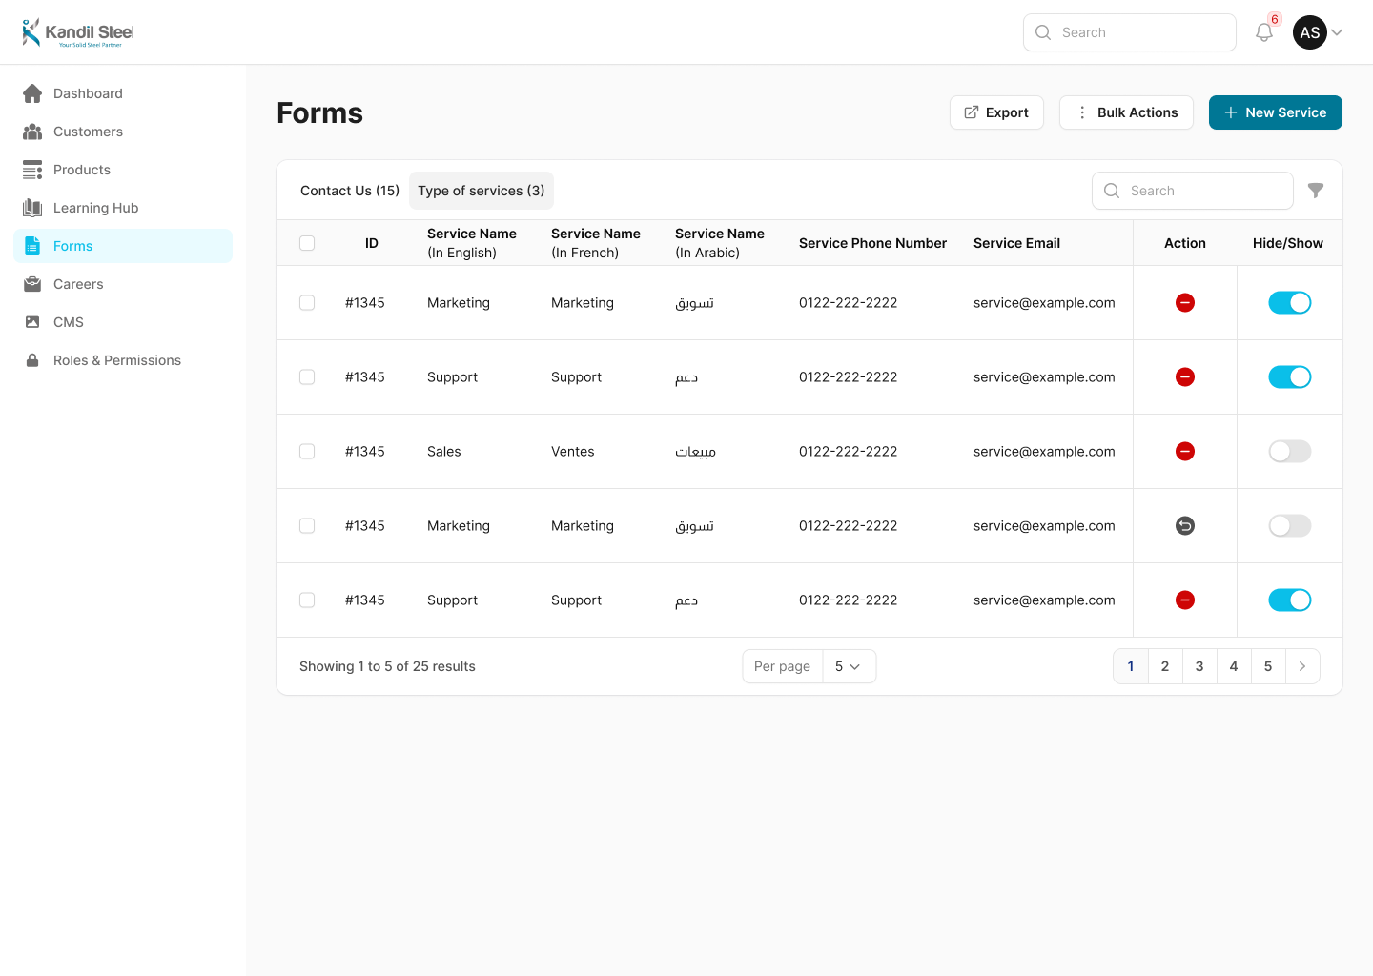Click the red remove icon for Sales row
The image size is (1373, 976).
(x=1185, y=452)
